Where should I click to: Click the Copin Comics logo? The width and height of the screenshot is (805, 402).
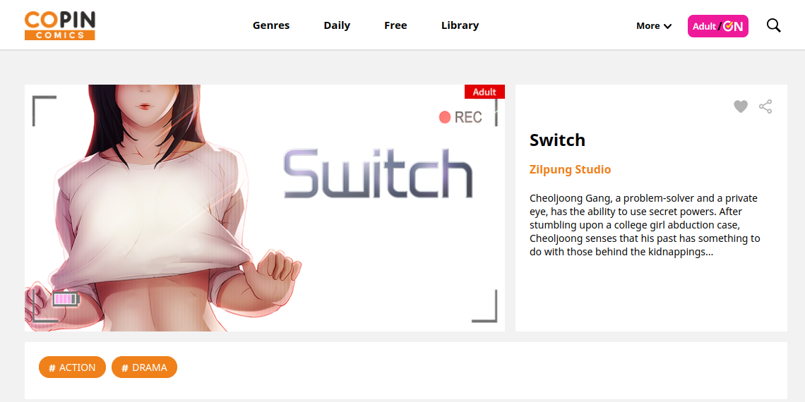pos(59,25)
